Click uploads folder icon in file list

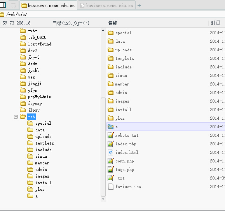coord(110,50)
